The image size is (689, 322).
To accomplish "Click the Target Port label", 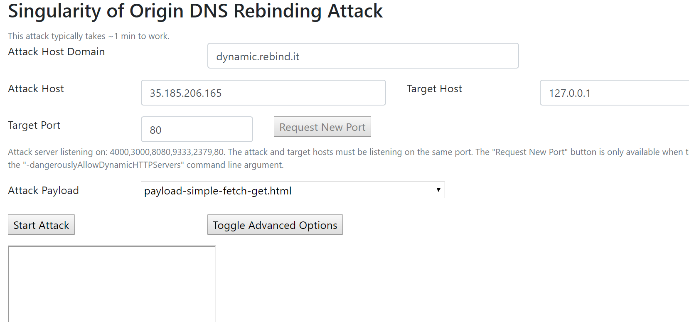I will point(34,125).
